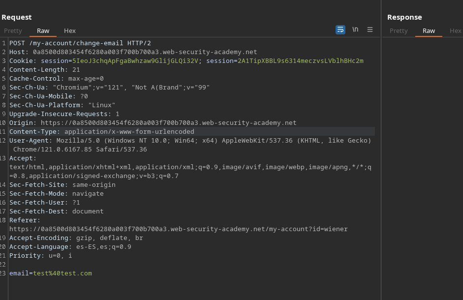Click the divider between Request and Response

coord(381,148)
